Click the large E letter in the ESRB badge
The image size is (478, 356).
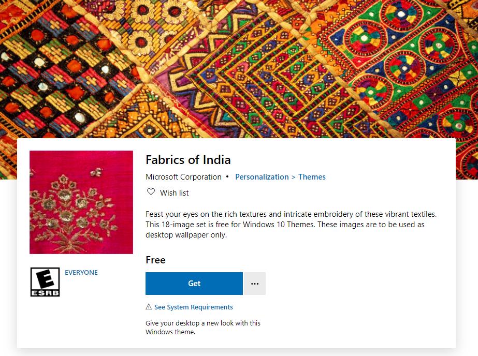tap(45, 279)
